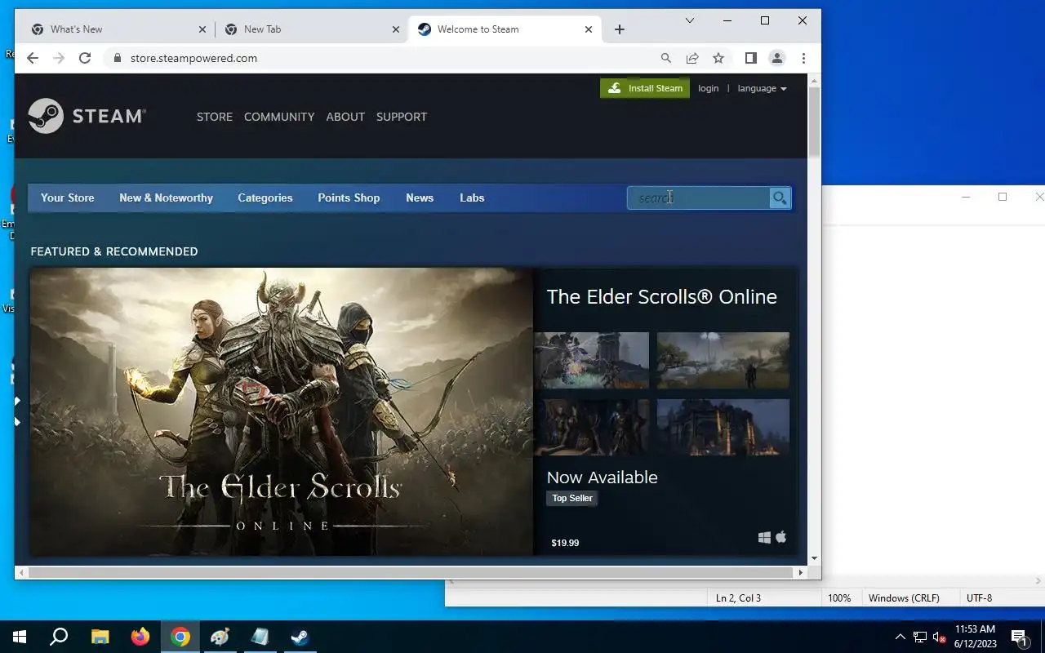The width and height of the screenshot is (1045, 653).
Task: Click Chrome forward arrow
Action: [59, 58]
